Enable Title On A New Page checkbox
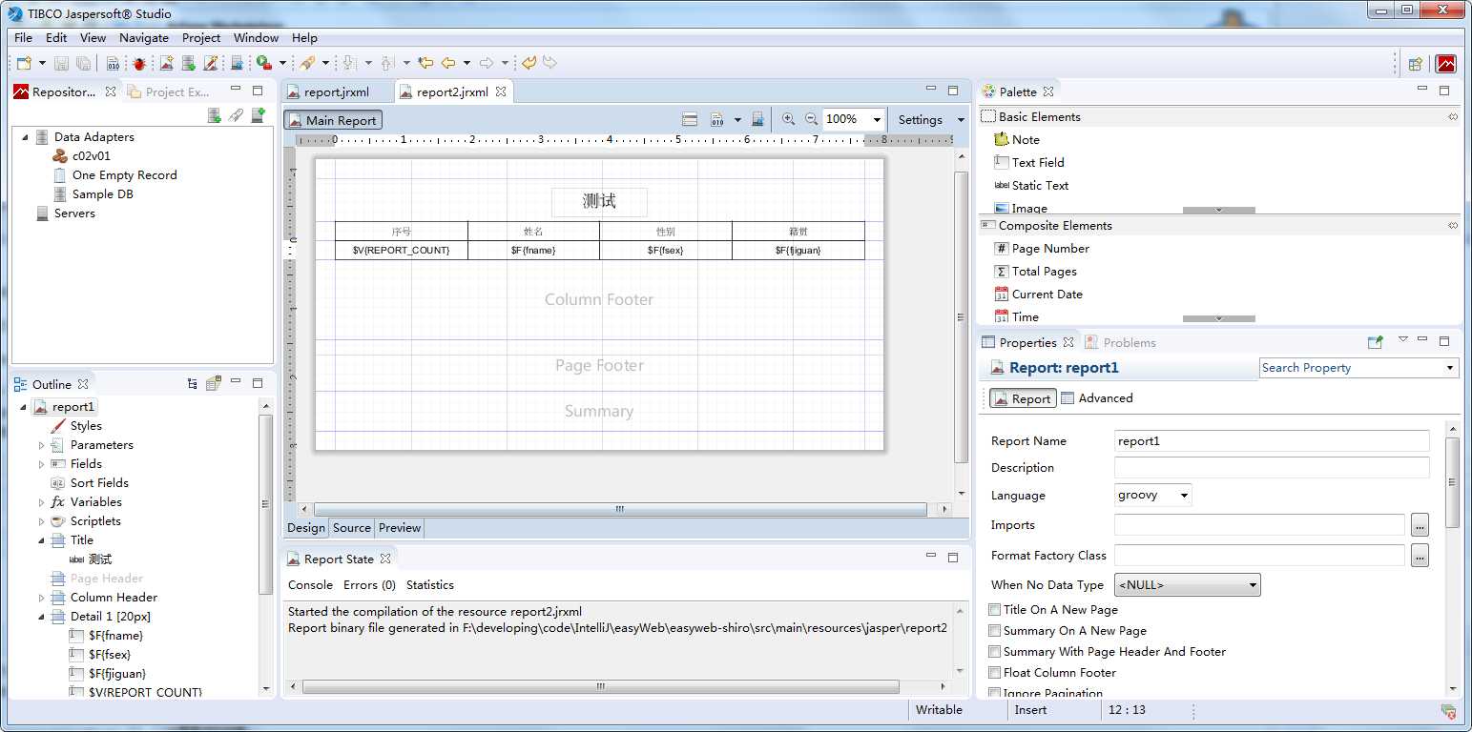 (x=995, y=609)
